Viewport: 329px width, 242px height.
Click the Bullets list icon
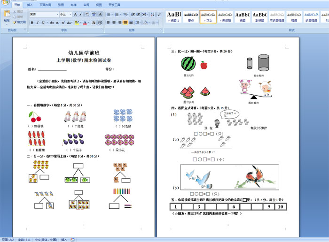pyautogui.click(x=108, y=15)
